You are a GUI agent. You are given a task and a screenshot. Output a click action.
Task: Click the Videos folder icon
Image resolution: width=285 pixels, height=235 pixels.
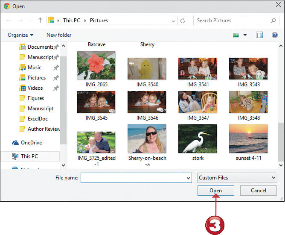22,88
